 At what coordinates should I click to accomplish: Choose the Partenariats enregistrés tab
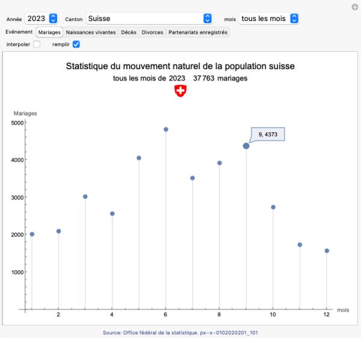click(x=197, y=32)
